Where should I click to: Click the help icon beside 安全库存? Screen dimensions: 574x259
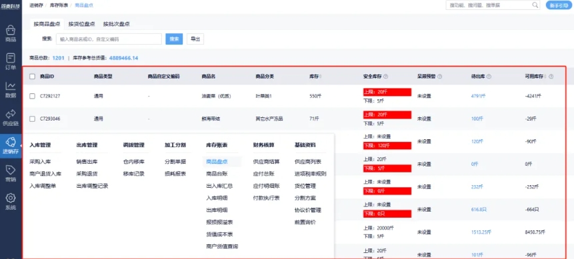point(386,77)
